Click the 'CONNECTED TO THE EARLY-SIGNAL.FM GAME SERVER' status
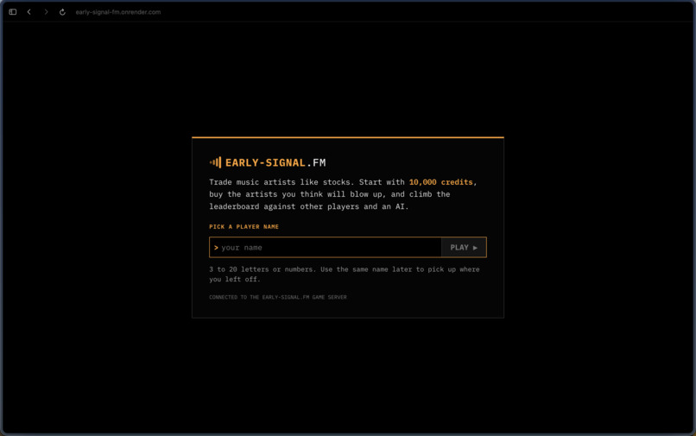This screenshot has height=436, width=696. click(x=278, y=297)
